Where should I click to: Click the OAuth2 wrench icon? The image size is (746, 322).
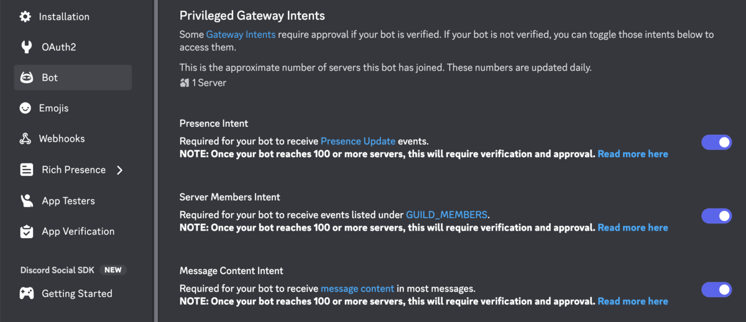[27, 47]
